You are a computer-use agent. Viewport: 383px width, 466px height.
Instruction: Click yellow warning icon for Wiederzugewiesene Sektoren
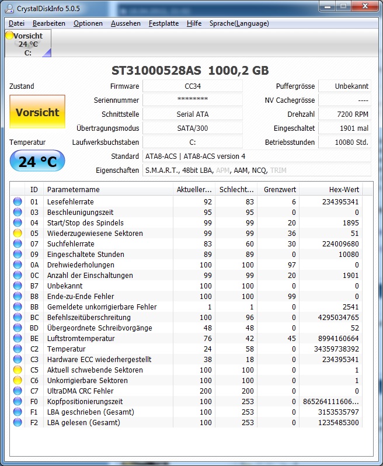[x=18, y=233]
